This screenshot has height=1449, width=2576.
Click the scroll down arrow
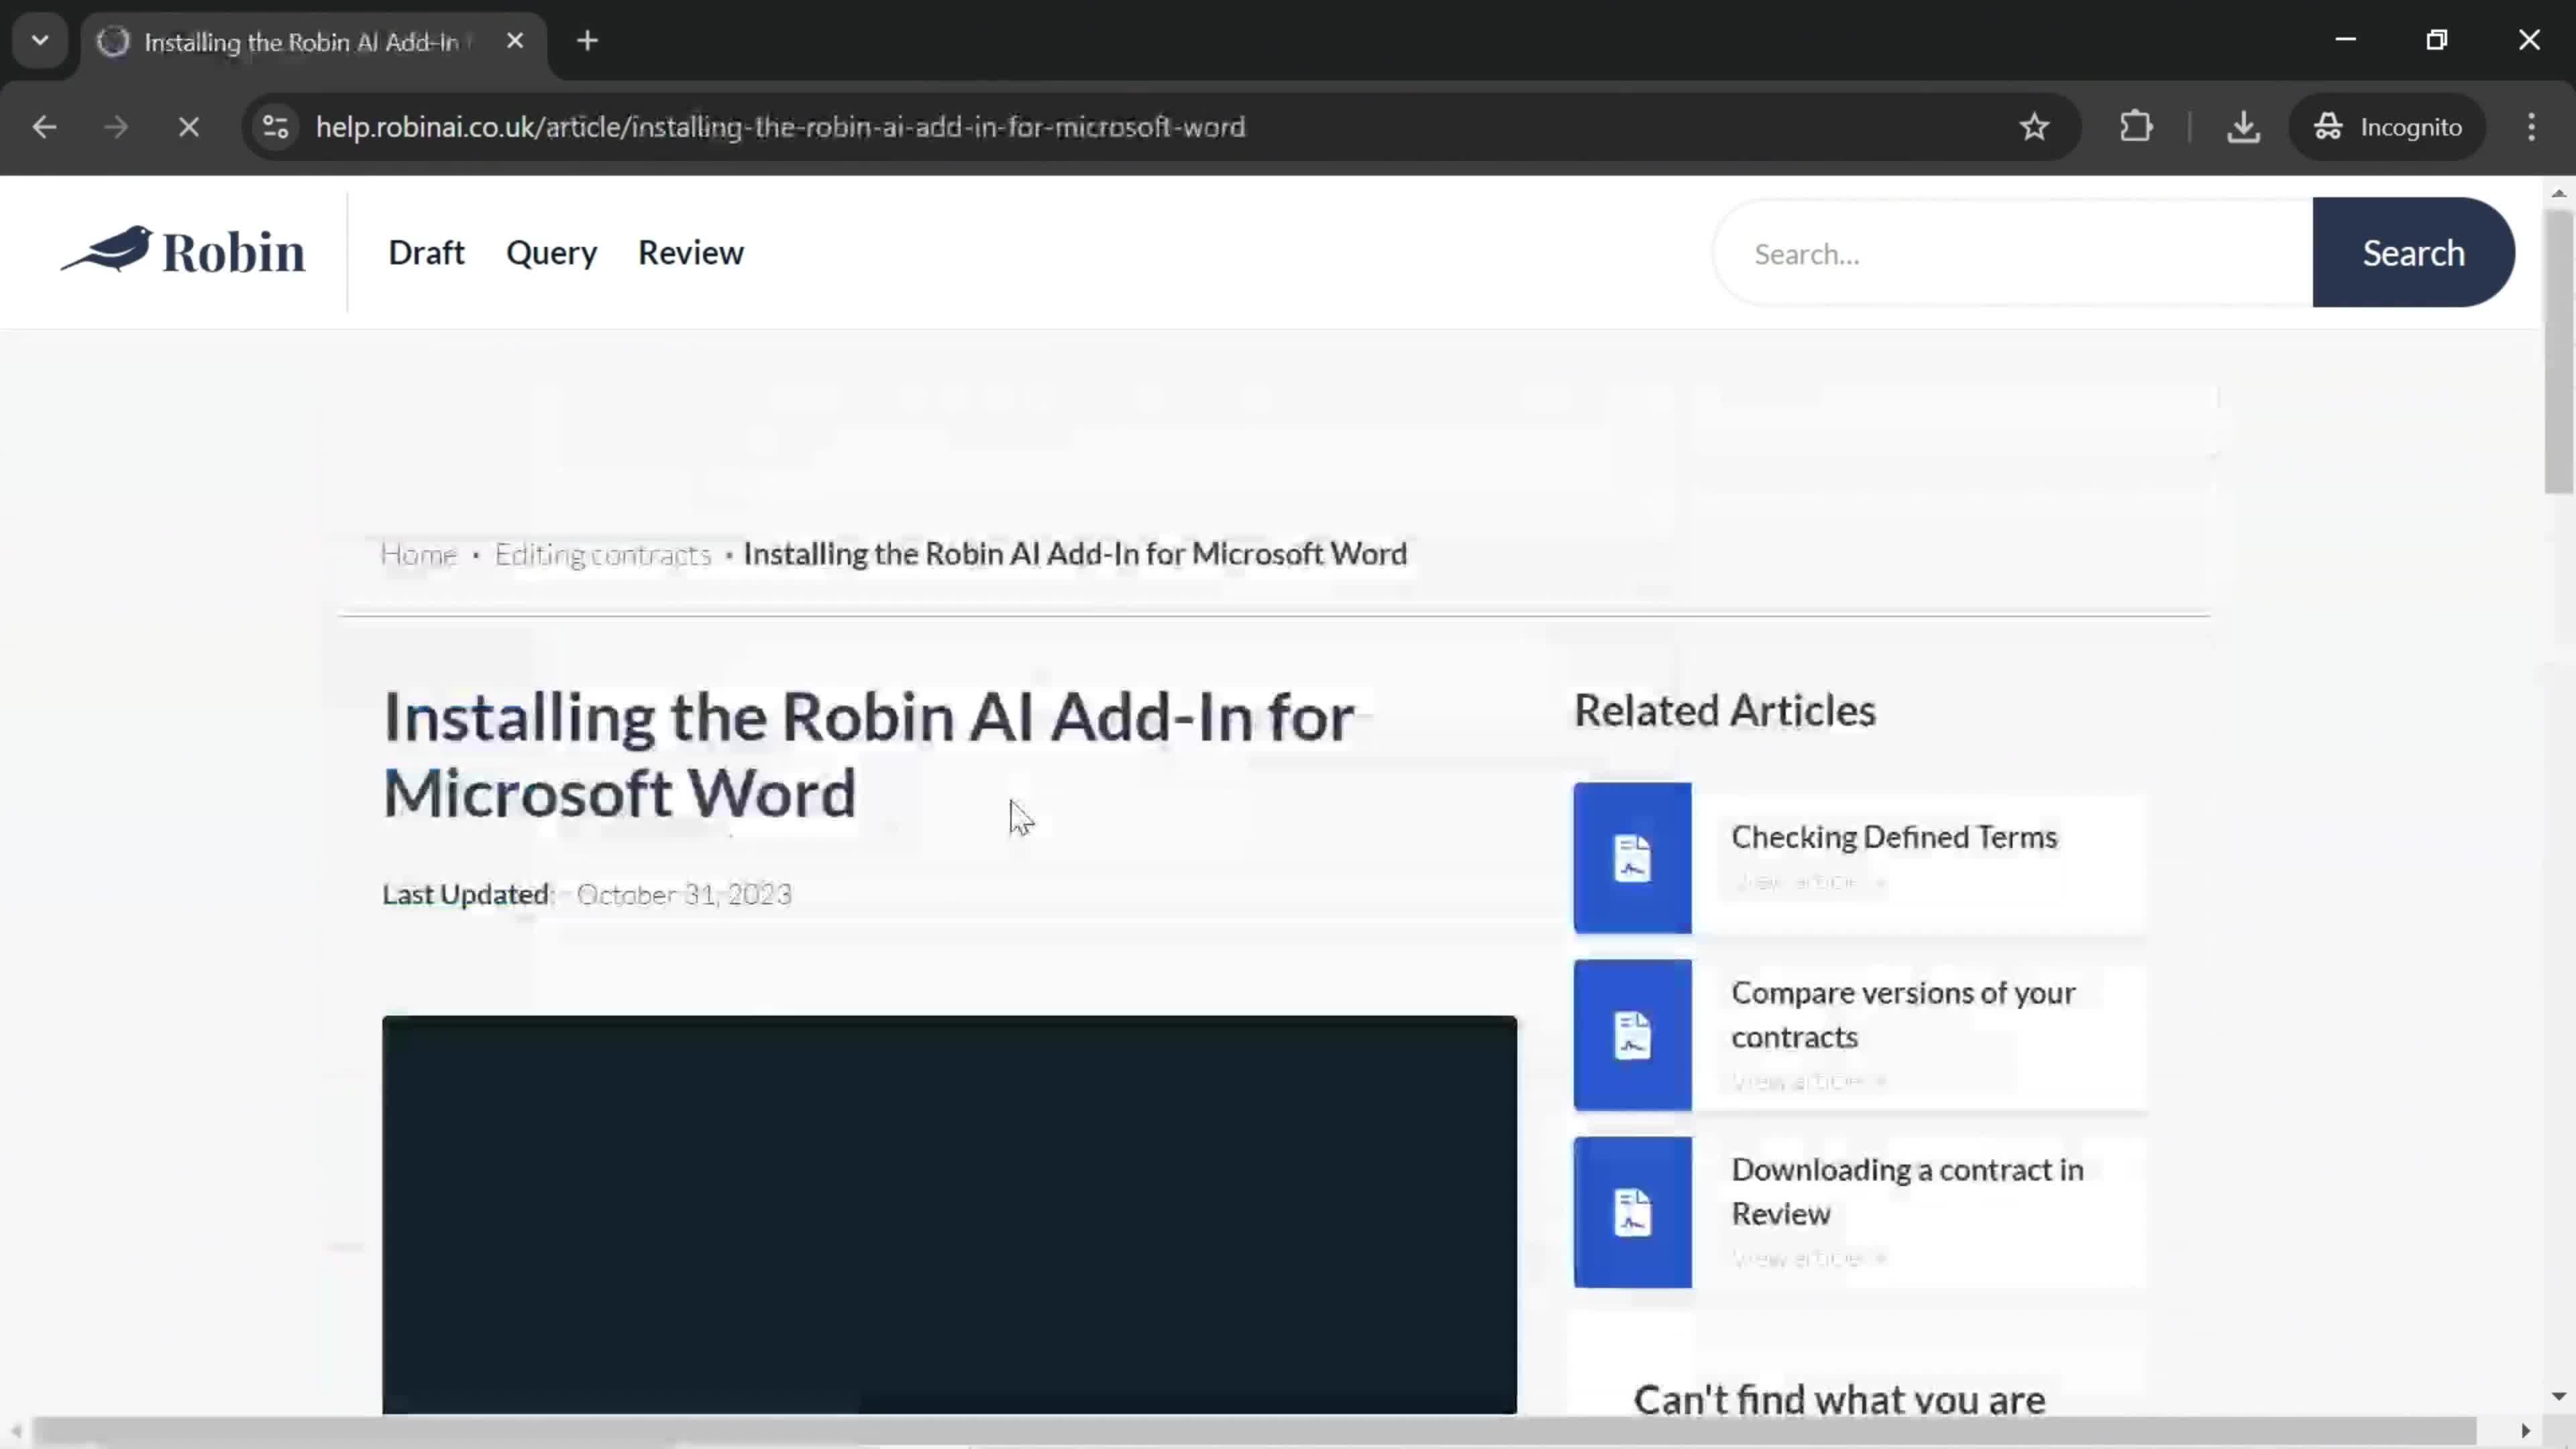2558,1396
